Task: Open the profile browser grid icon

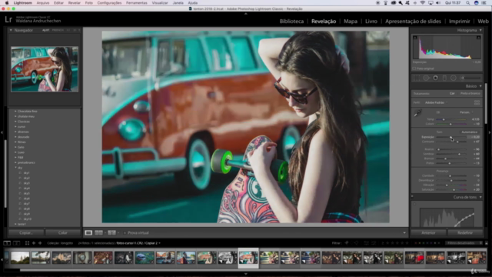Action: point(477,102)
